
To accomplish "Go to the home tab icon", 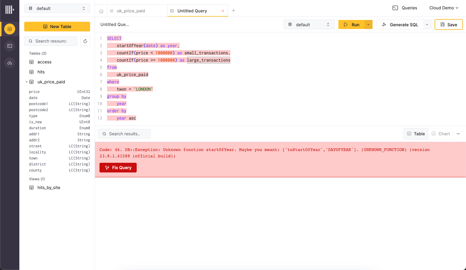I will pyautogui.click(x=101, y=11).
